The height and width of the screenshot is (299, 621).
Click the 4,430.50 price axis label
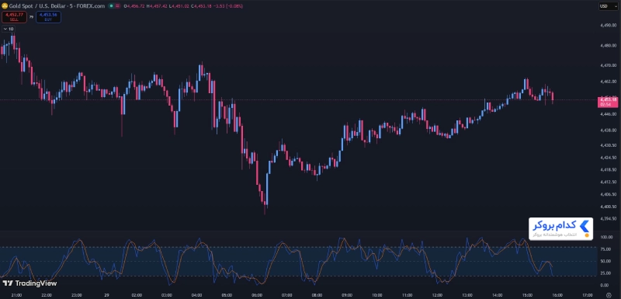coord(608,145)
